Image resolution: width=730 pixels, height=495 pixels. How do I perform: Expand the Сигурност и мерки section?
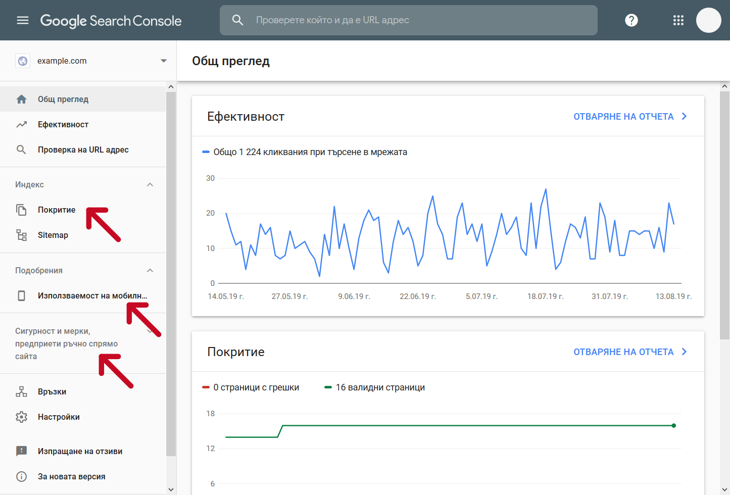150,331
